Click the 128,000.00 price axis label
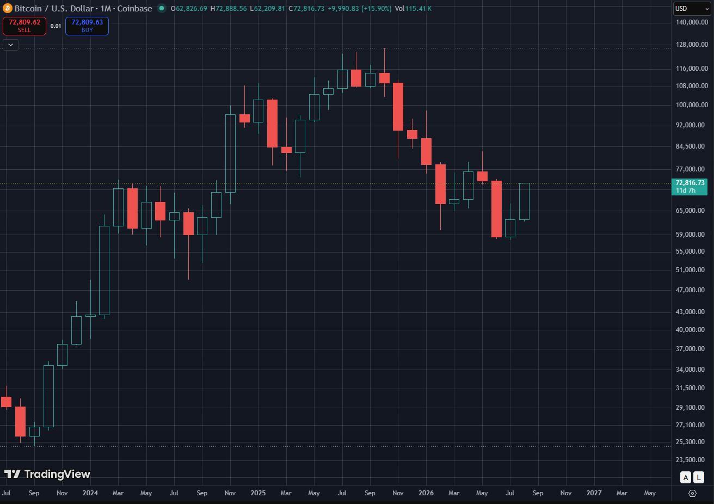The width and height of the screenshot is (714, 504). point(692,45)
